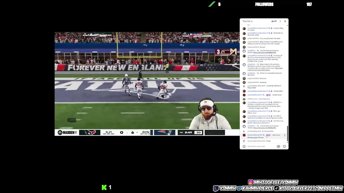
Task: Click the Twitter bird icon in the overlay
Action: (239, 188)
